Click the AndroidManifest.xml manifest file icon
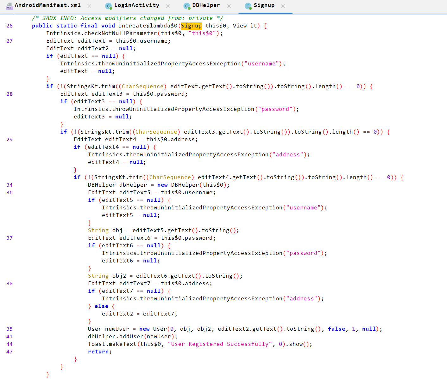 tap(9, 6)
